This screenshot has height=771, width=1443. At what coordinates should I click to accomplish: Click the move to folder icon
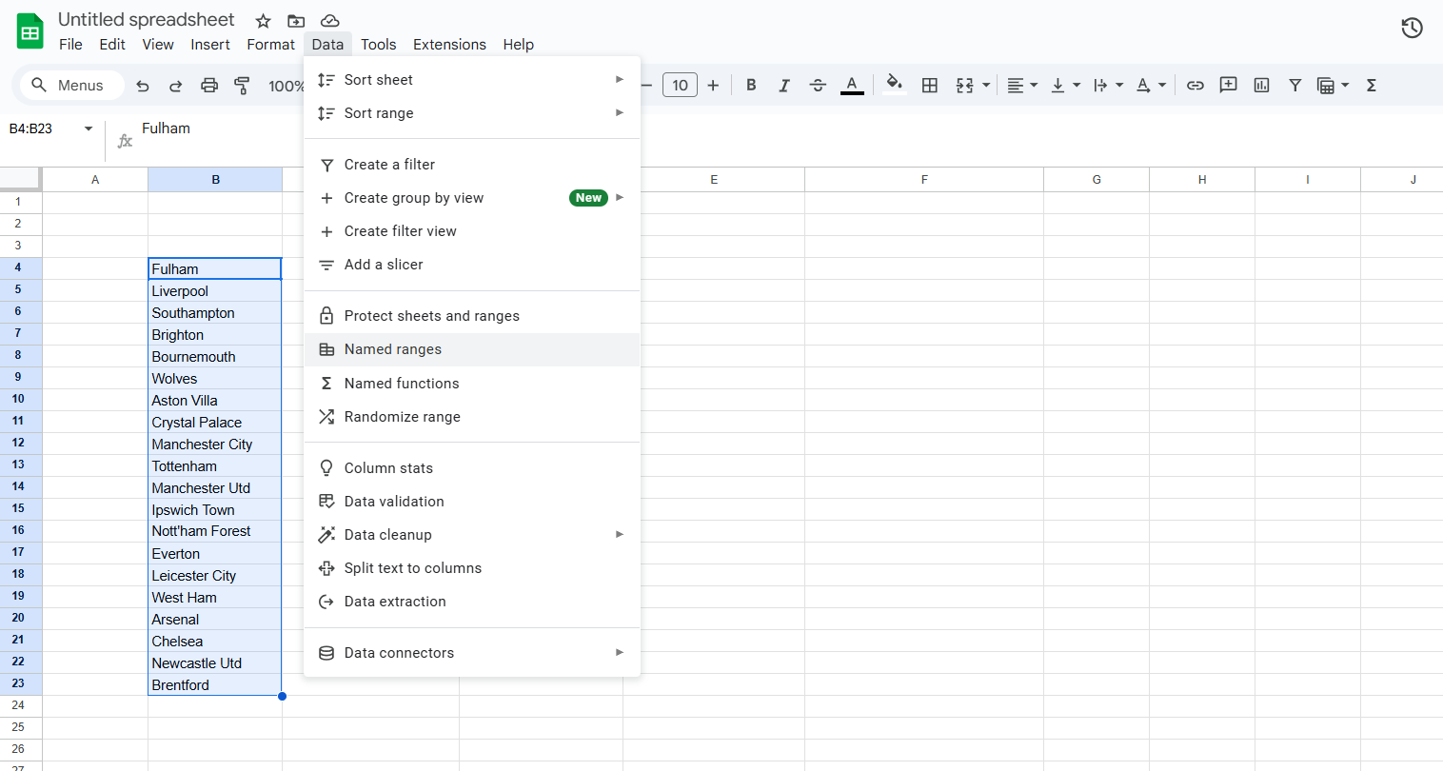296,21
